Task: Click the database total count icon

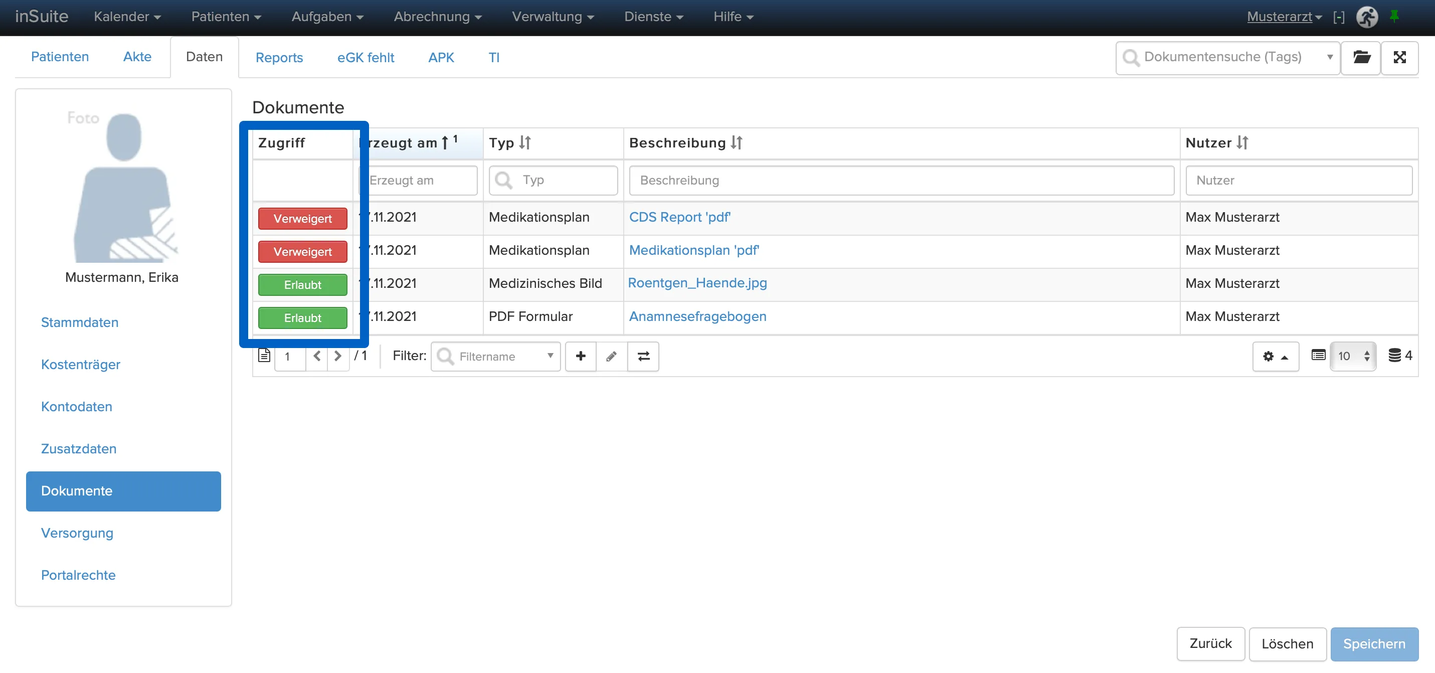Action: pyautogui.click(x=1394, y=355)
